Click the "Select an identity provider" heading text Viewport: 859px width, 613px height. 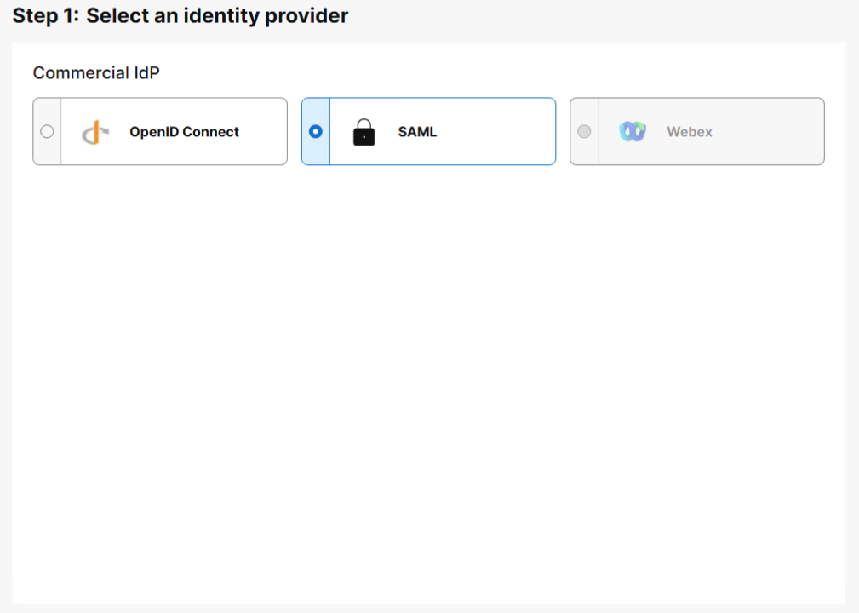(x=217, y=16)
